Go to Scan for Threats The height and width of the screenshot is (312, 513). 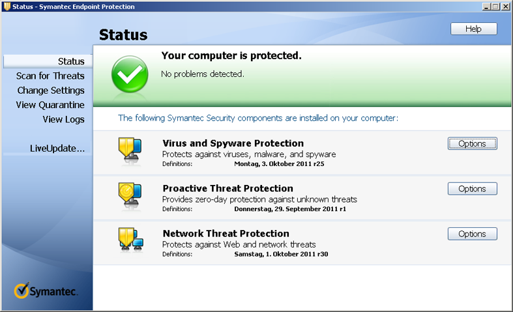tap(50, 76)
